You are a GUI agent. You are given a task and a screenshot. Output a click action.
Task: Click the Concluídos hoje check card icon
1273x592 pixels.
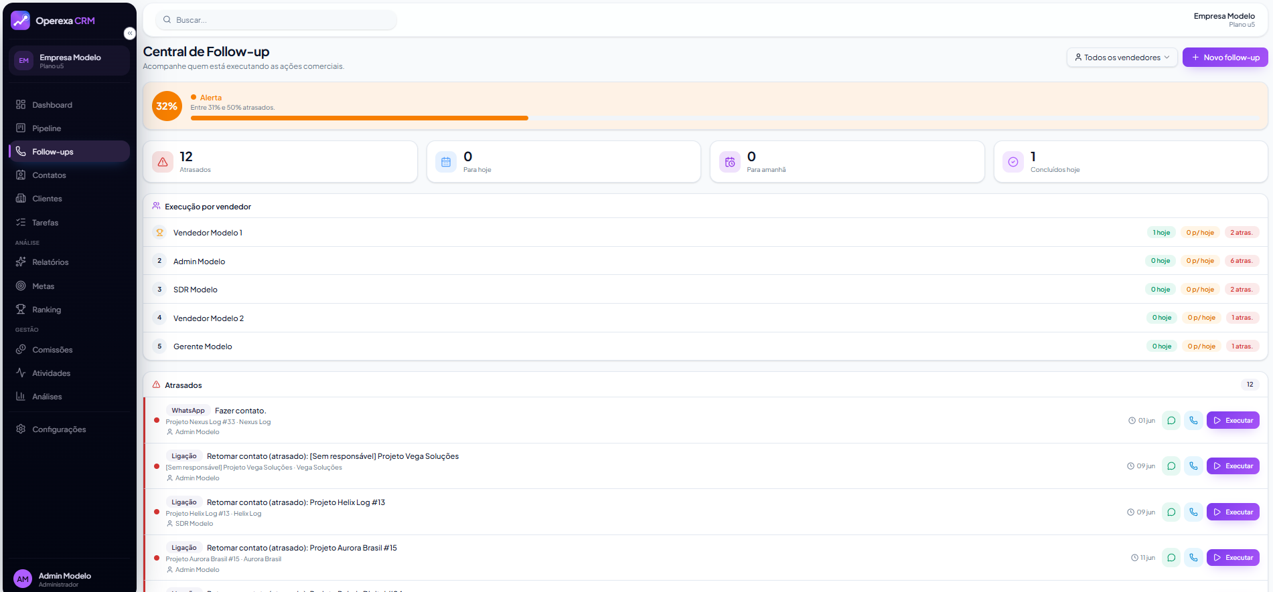tap(1013, 162)
